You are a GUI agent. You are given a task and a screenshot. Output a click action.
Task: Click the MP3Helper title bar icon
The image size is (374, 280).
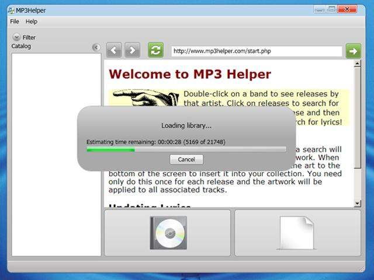pyautogui.click(x=11, y=10)
